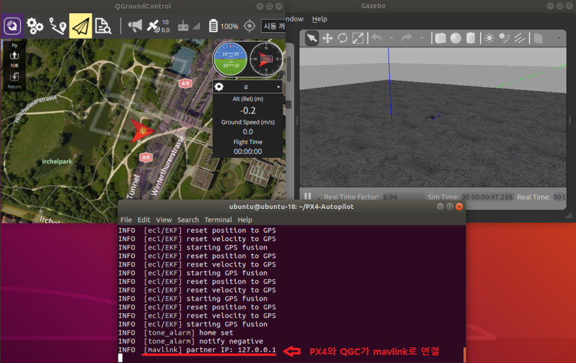This screenshot has width=576, height=363.
Task: Click Gazebo Real Time Factor value field
Action: click(403, 197)
